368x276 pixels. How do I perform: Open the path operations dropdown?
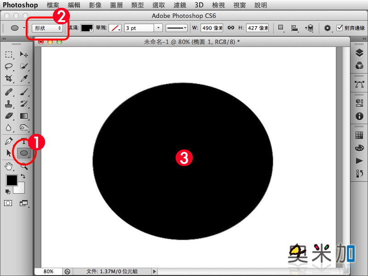(281, 28)
